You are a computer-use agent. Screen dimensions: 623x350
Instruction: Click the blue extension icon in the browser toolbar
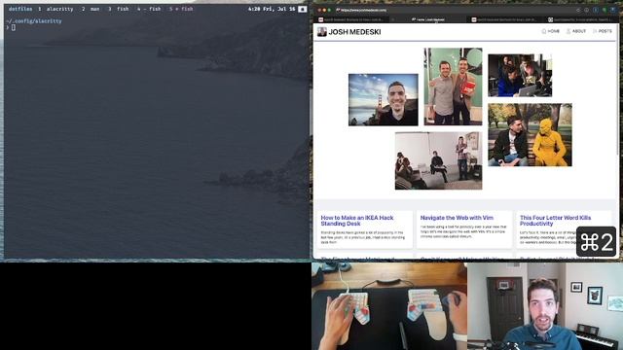[x=595, y=10]
